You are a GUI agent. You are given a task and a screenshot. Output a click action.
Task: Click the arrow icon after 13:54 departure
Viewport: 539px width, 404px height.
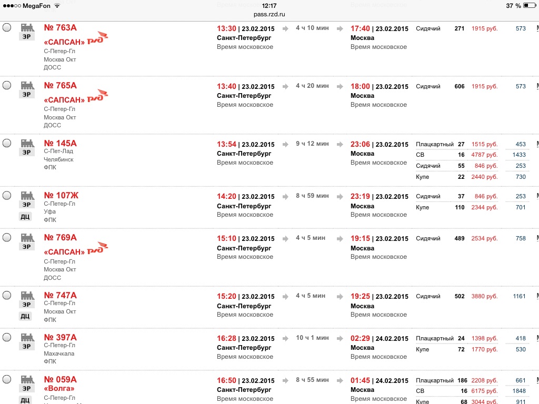click(285, 144)
